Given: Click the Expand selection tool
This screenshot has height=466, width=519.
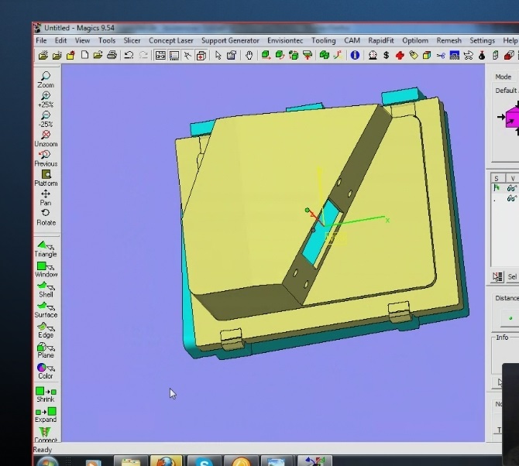Looking at the screenshot, I should click(x=46, y=414).
